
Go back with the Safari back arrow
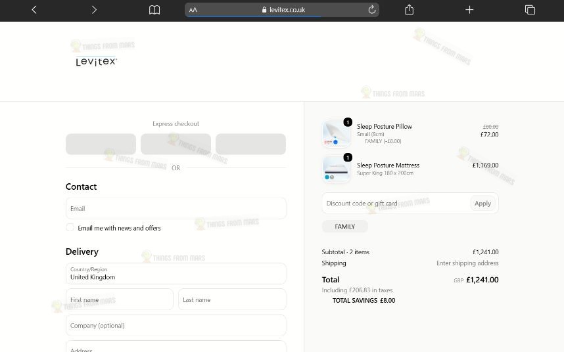(34, 10)
